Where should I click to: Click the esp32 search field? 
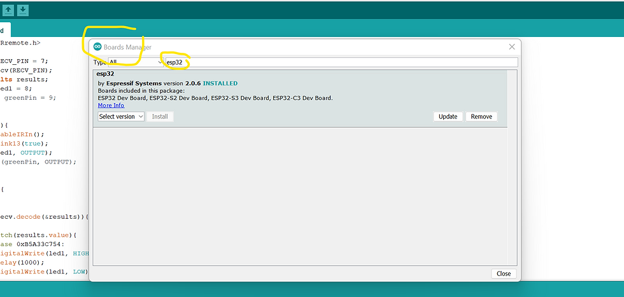pos(341,62)
